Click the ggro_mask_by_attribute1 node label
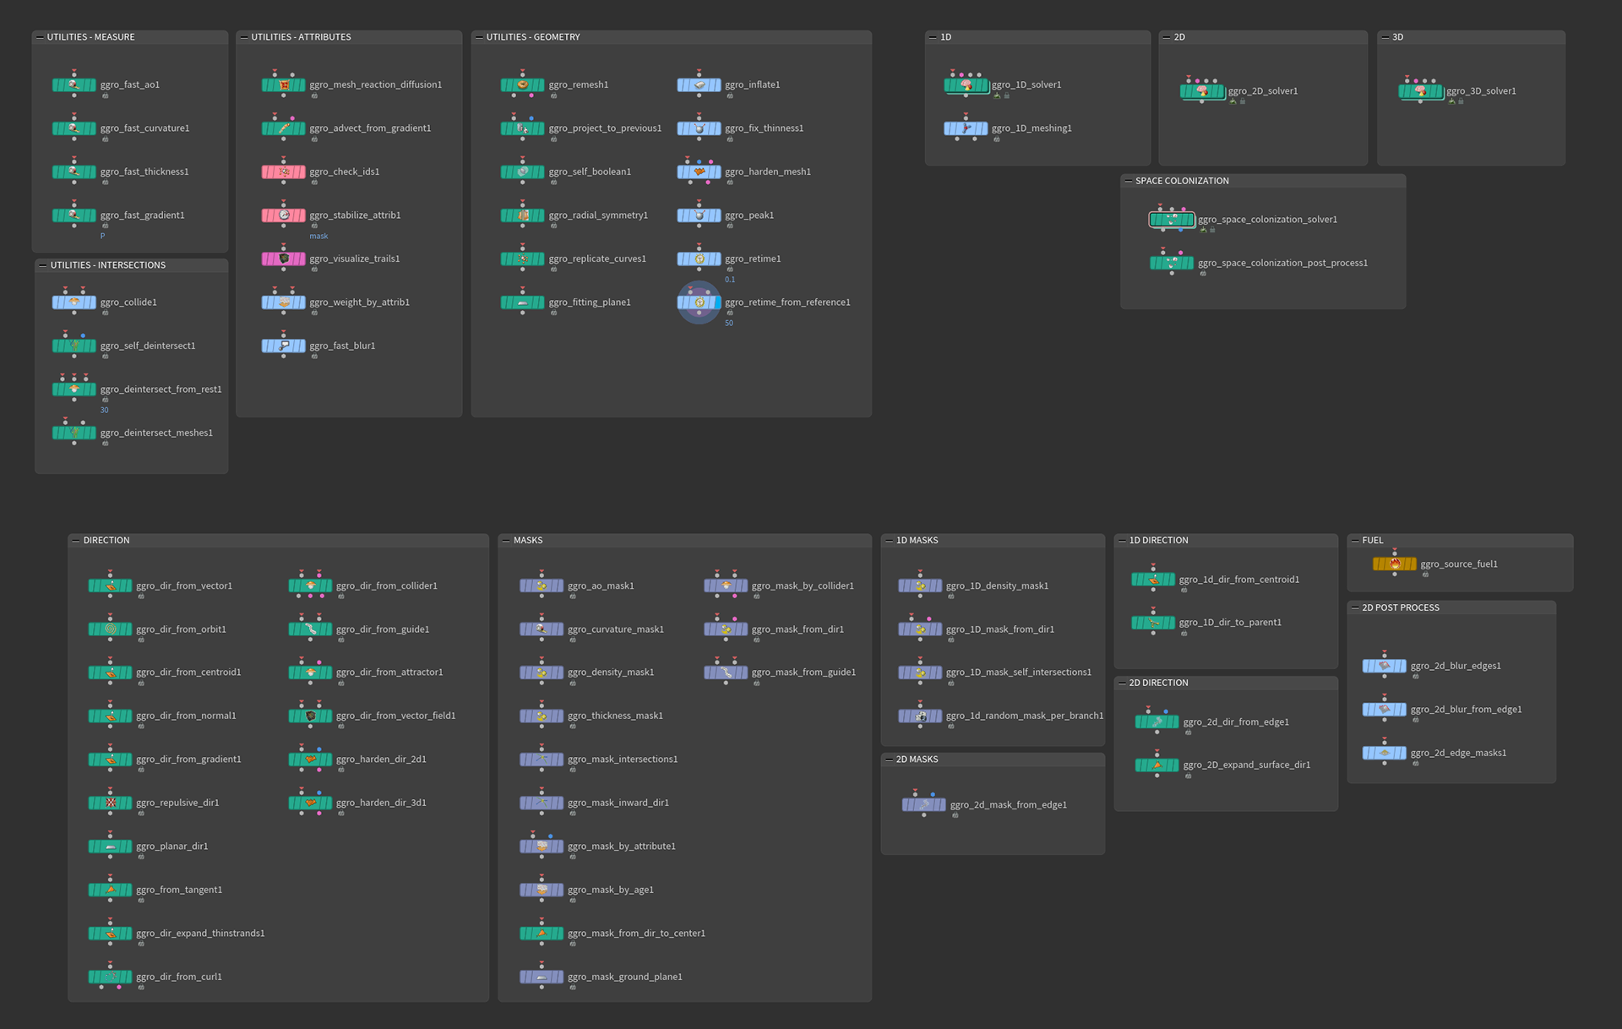Image resolution: width=1622 pixels, height=1029 pixels. click(x=622, y=847)
